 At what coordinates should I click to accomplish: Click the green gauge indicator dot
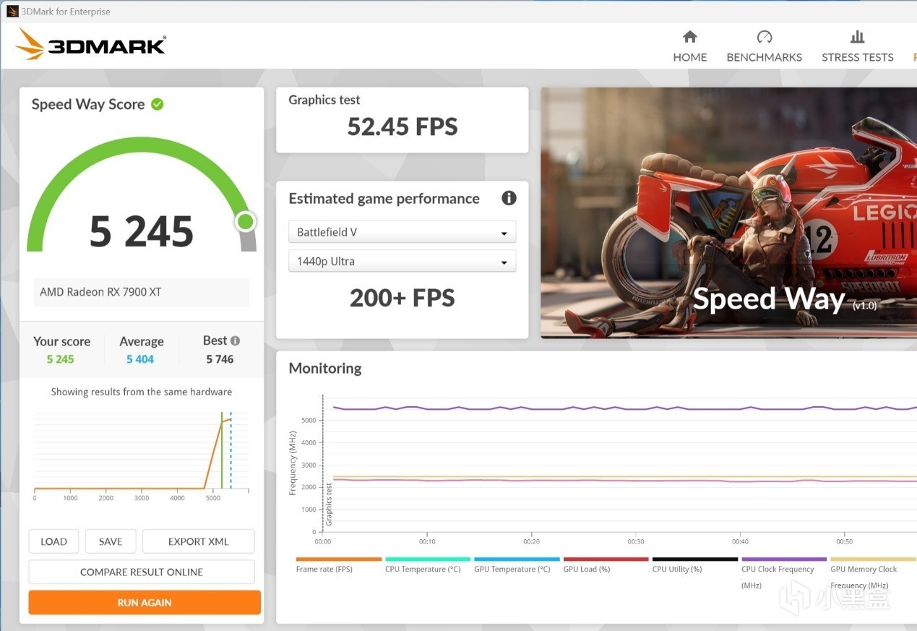[246, 222]
